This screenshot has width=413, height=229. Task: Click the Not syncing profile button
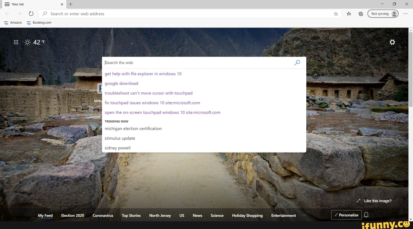(x=383, y=13)
